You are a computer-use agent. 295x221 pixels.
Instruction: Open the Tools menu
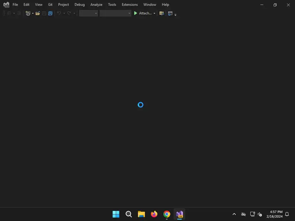[x=112, y=5]
